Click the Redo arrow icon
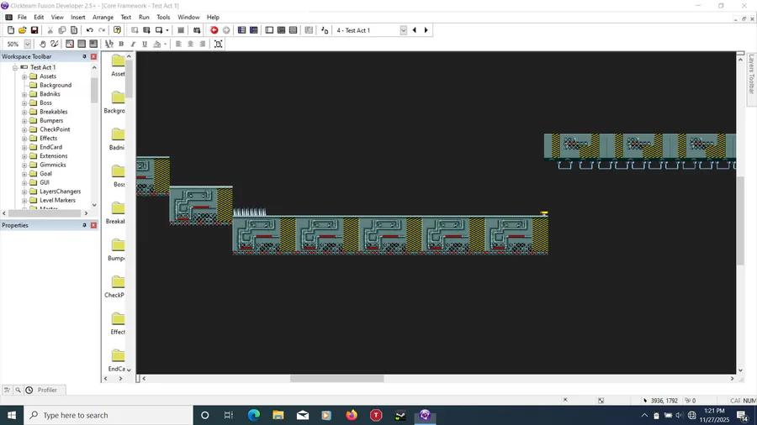757x425 pixels. [102, 30]
